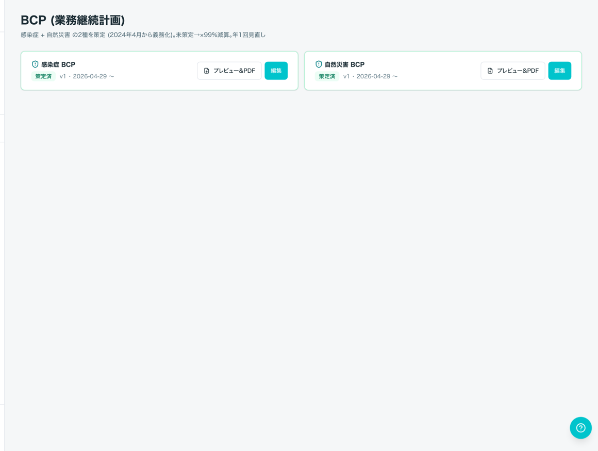
Task: Click 策定済 badge on 自然災害 BCP
Action: click(327, 76)
